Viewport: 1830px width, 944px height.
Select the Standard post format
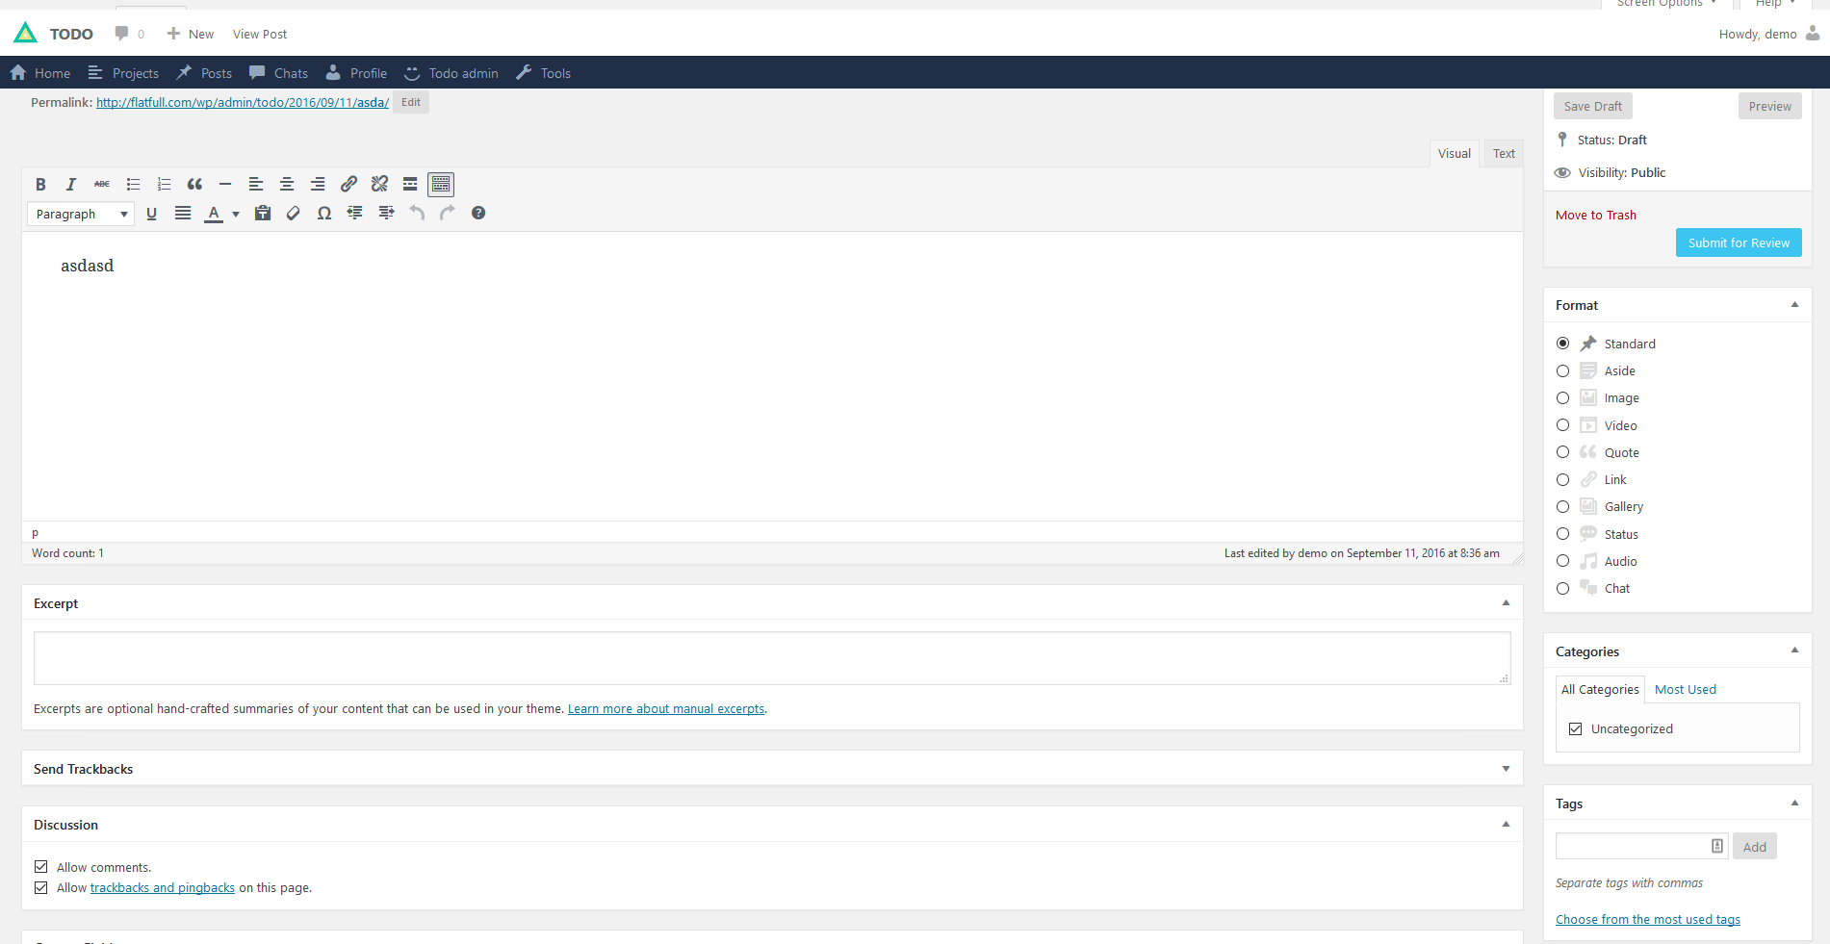tap(1562, 344)
